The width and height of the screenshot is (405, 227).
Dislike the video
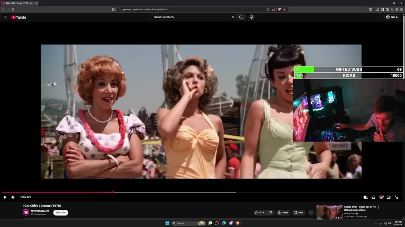point(270,212)
